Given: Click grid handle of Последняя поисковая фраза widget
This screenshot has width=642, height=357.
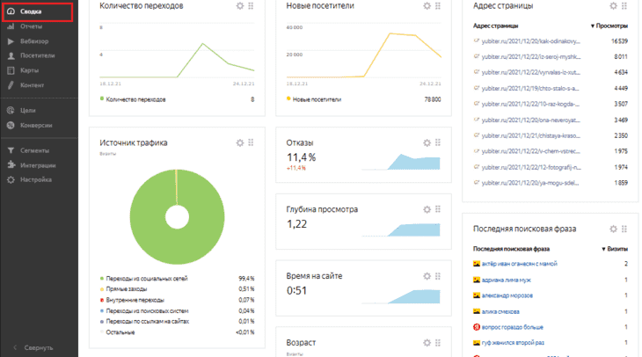Looking at the screenshot, I should click(x=624, y=229).
